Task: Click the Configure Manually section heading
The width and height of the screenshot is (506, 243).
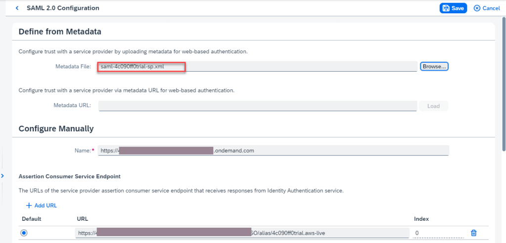Action: coord(56,129)
